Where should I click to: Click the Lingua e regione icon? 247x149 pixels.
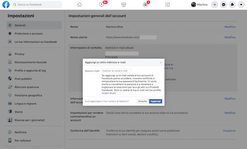tap(10, 103)
